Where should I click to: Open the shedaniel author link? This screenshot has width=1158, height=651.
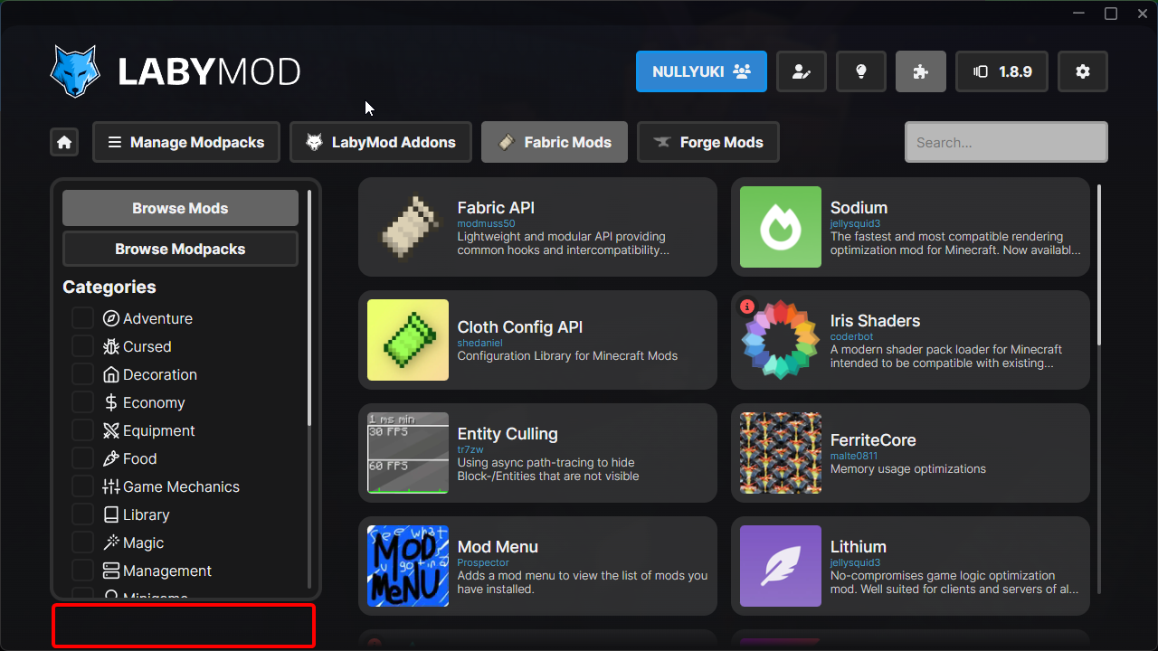pos(479,343)
